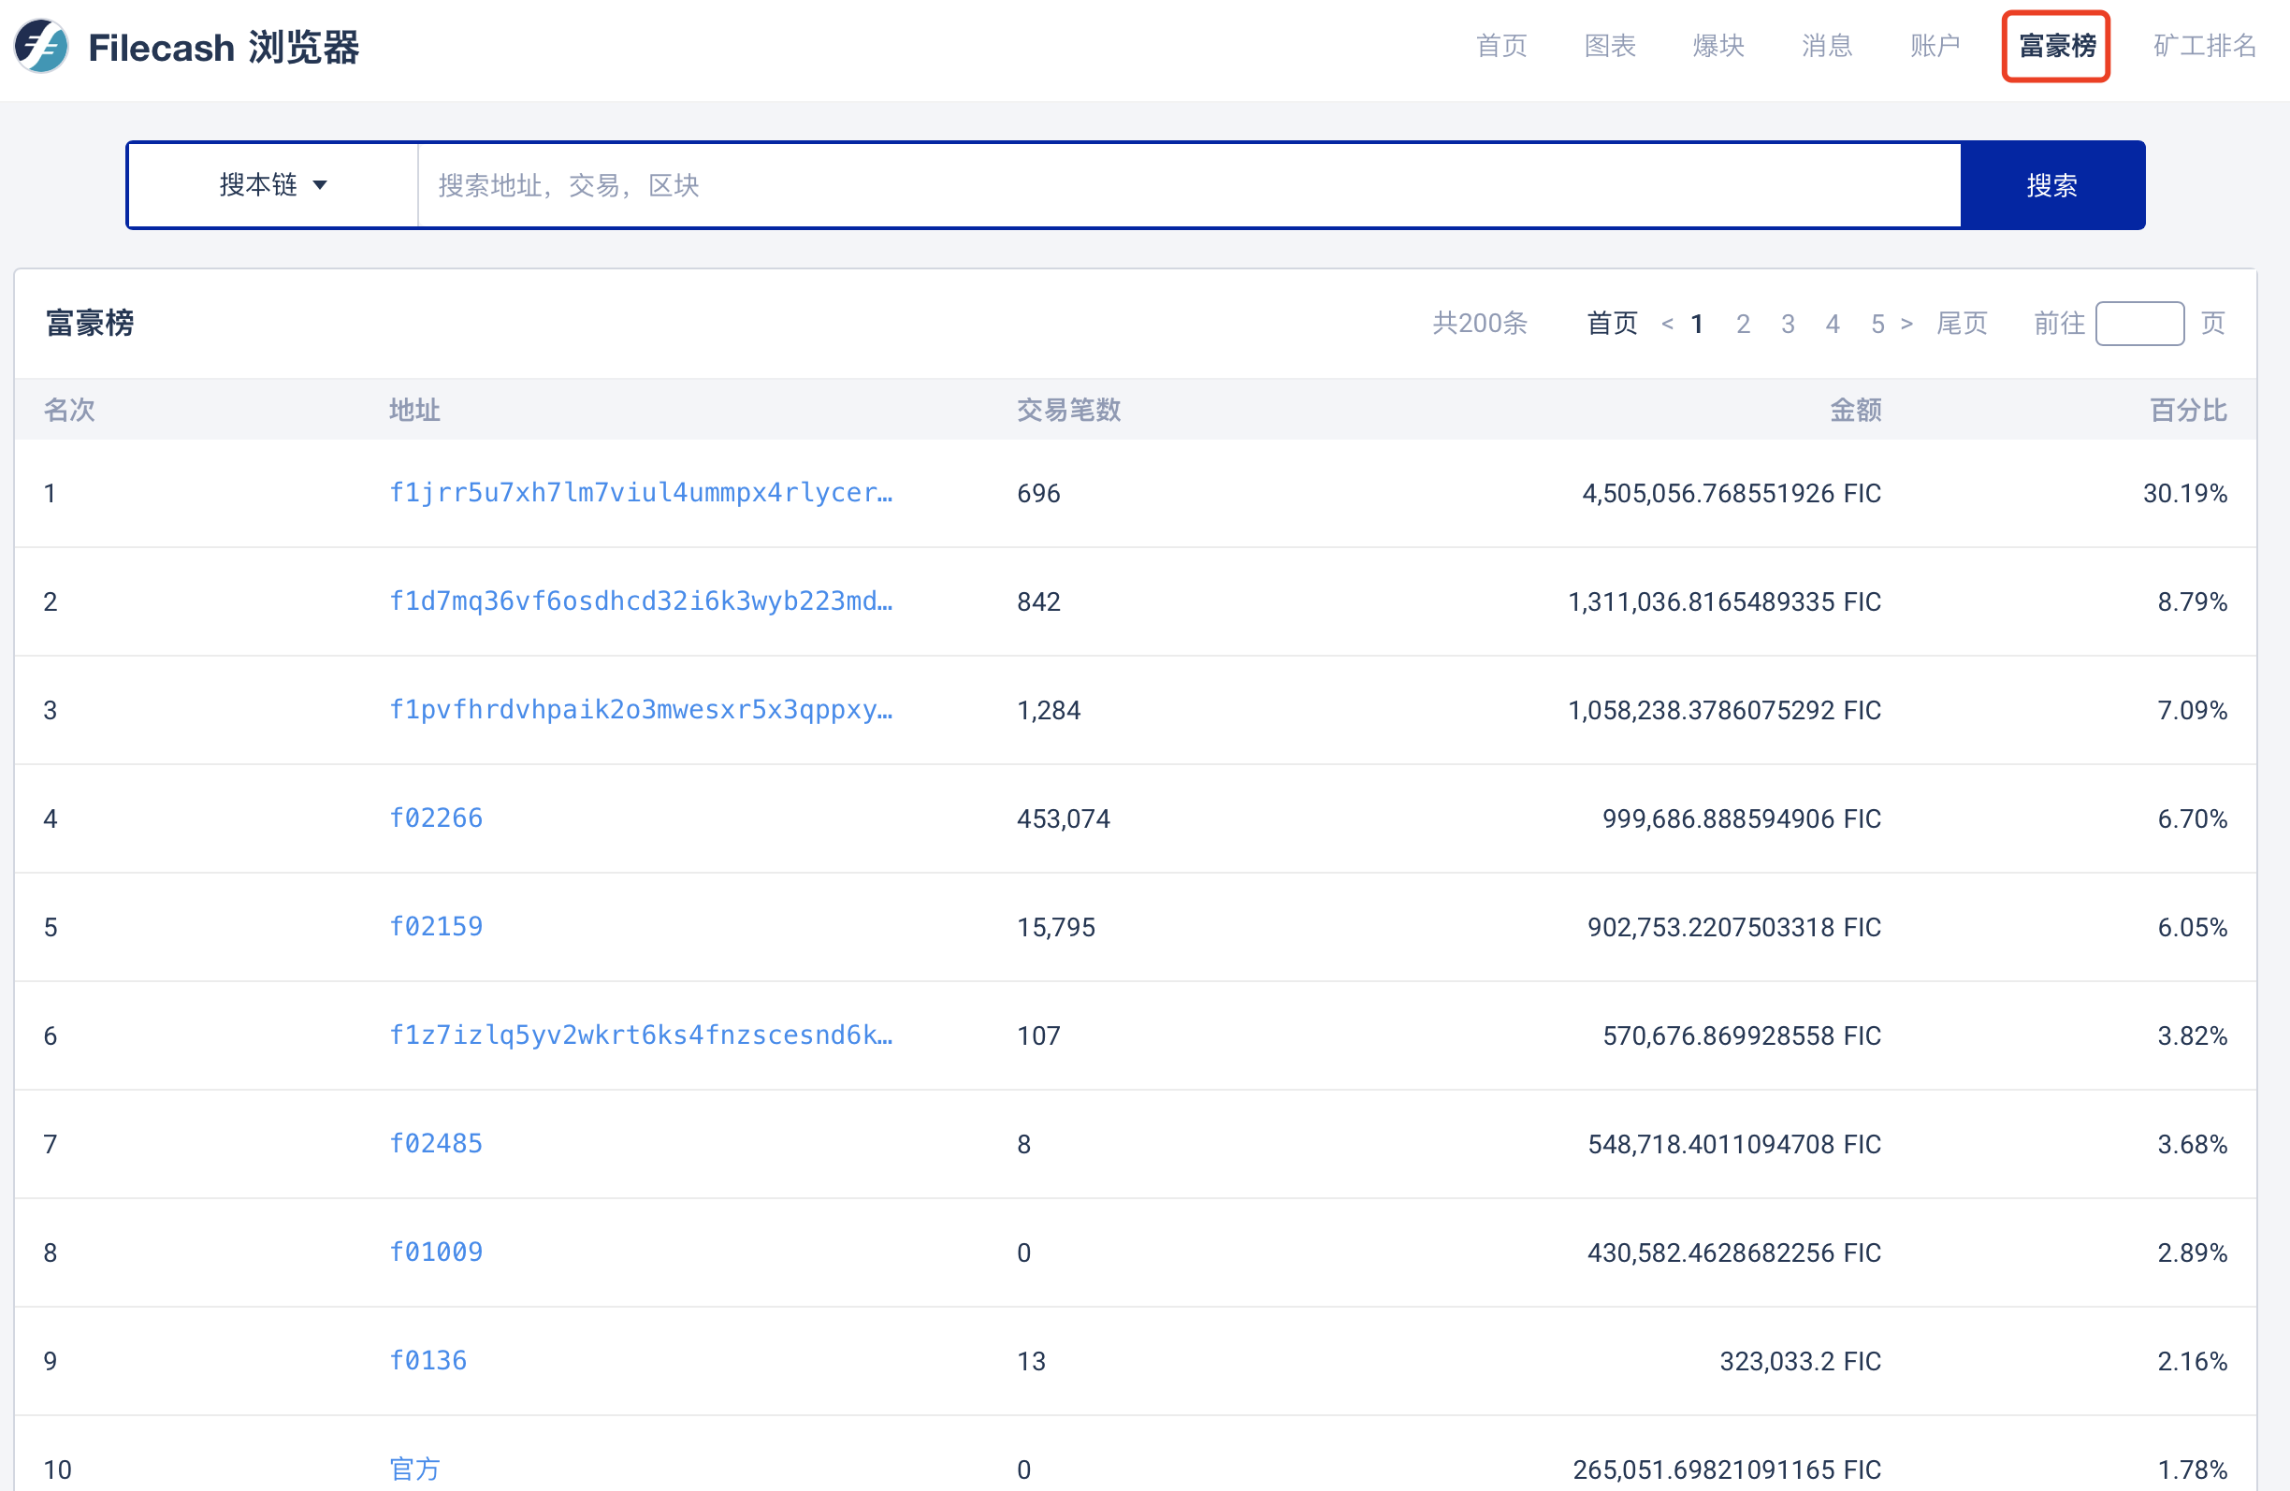This screenshot has width=2290, height=1491.
Task: Go to the 爆块 tab
Action: (x=1718, y=46)
